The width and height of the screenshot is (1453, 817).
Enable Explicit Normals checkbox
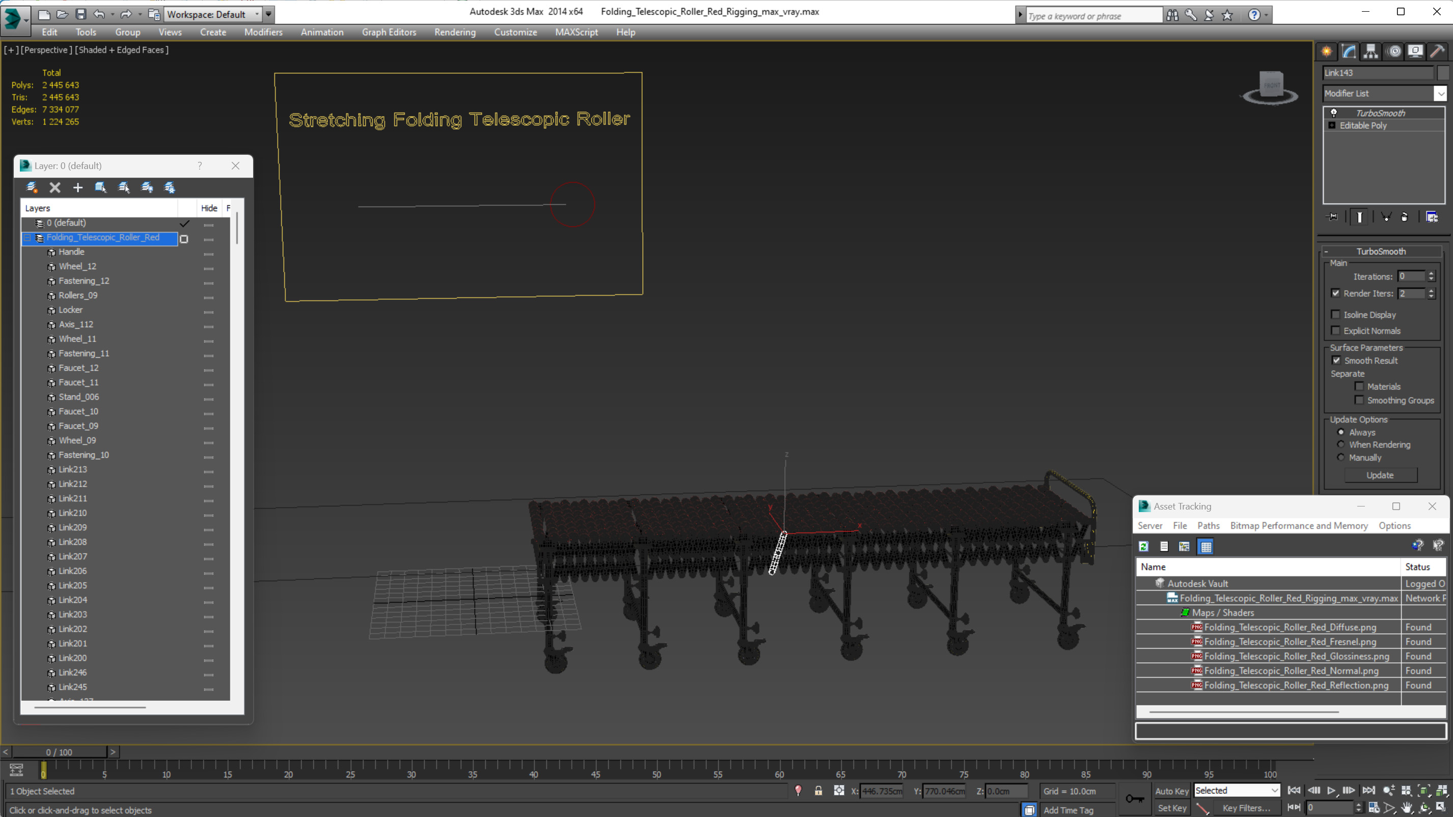point(1336,330)
